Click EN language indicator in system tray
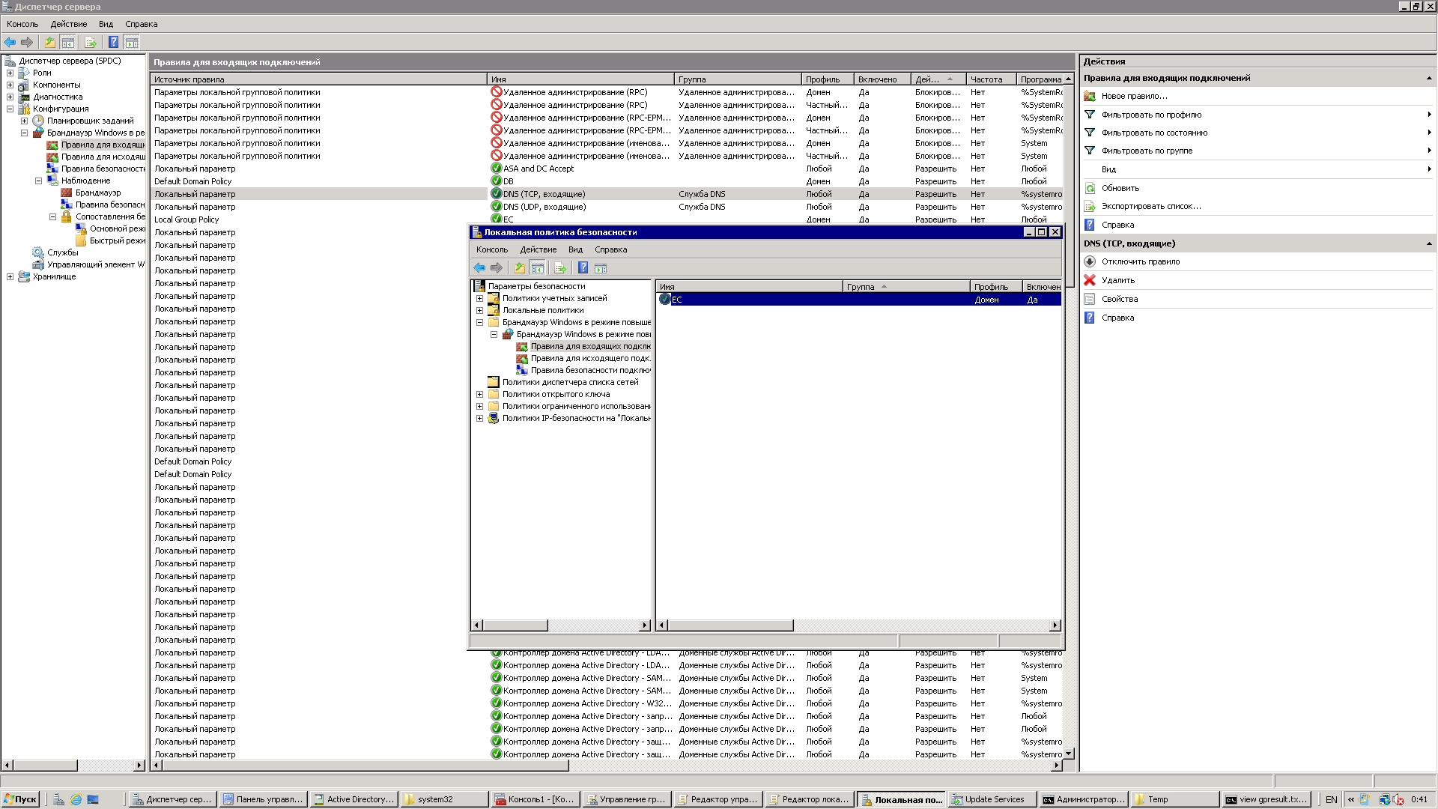The height and width of the screenshot is (809, 1438). (1331, 799)
